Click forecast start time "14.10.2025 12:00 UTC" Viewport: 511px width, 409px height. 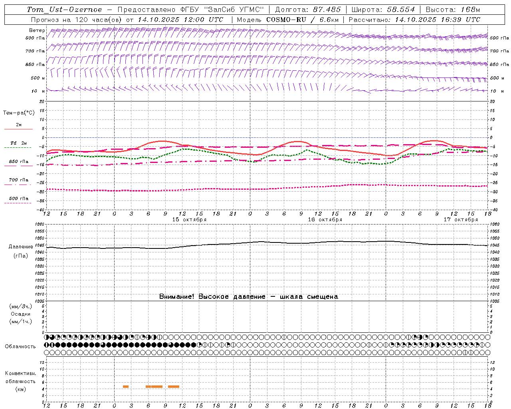pyautogui.click(x=180, y=20)
